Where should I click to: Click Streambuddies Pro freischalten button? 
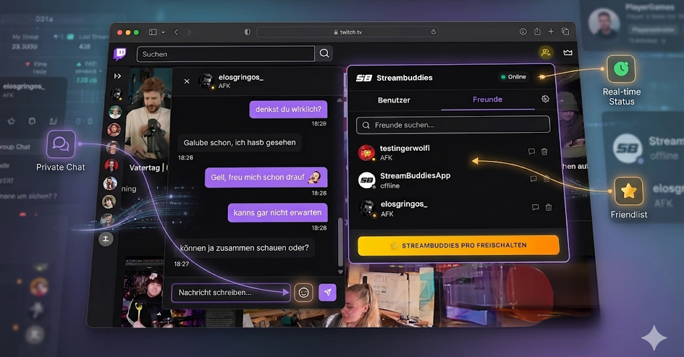tap(458, 246)
